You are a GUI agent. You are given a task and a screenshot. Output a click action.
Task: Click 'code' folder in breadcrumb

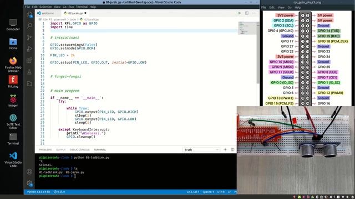point(73,20)
